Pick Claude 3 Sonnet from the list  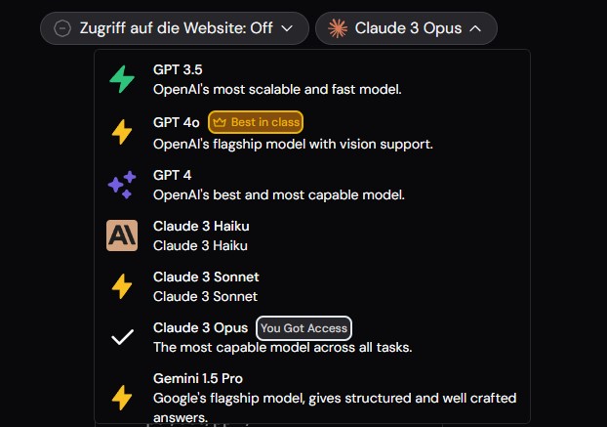click(312, 286)
